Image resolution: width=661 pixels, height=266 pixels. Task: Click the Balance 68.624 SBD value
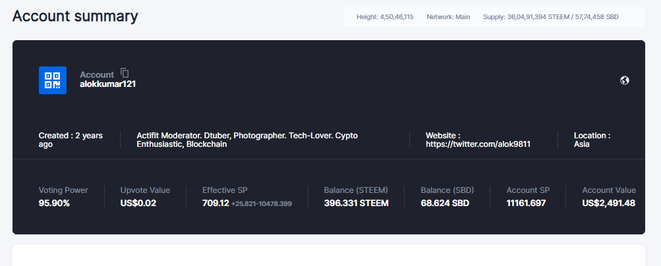445,203
